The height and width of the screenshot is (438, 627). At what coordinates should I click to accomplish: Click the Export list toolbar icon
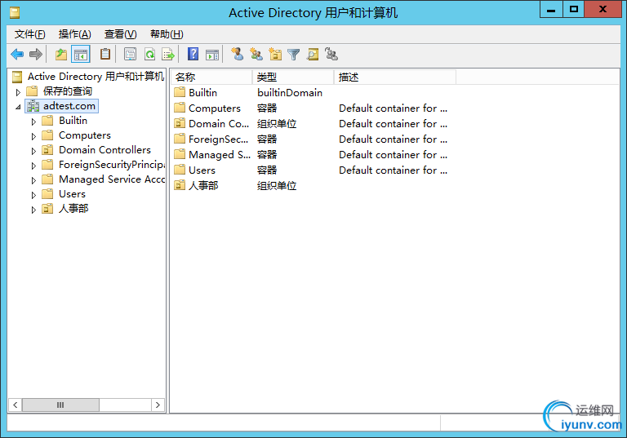[168, 54]
